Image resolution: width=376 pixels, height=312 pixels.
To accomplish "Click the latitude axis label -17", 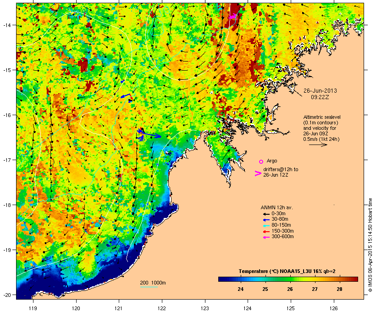I will coord(6,160).
